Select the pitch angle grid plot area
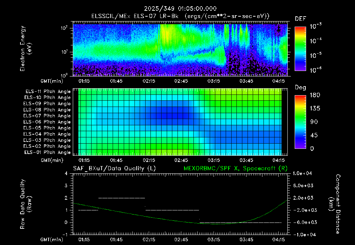Image resolution: width=355 pixels, height=245 pixels. (x=180, y=122)
